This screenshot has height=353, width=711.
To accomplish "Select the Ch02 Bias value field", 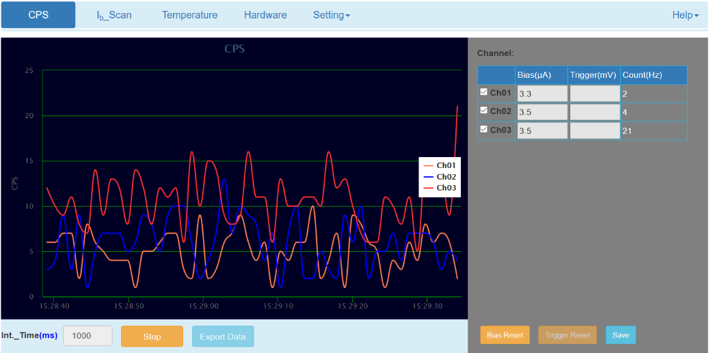I will 541,112.
